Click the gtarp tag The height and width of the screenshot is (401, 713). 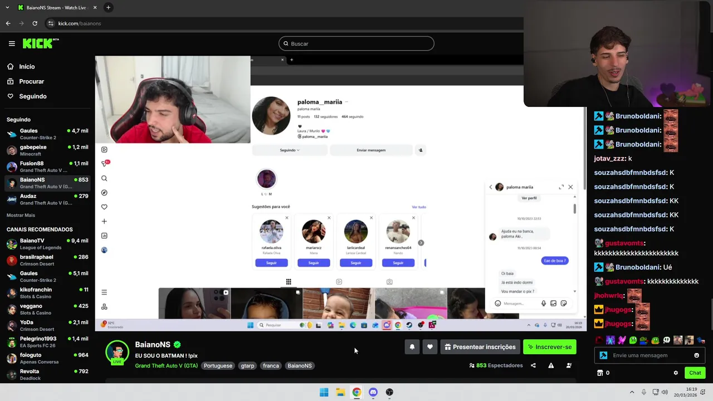tap(247, 366)
